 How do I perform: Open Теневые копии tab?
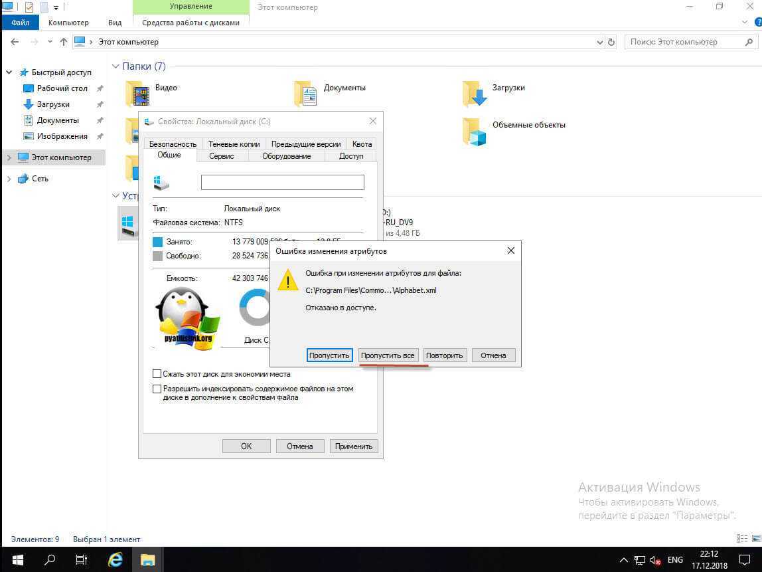(234, 144)
